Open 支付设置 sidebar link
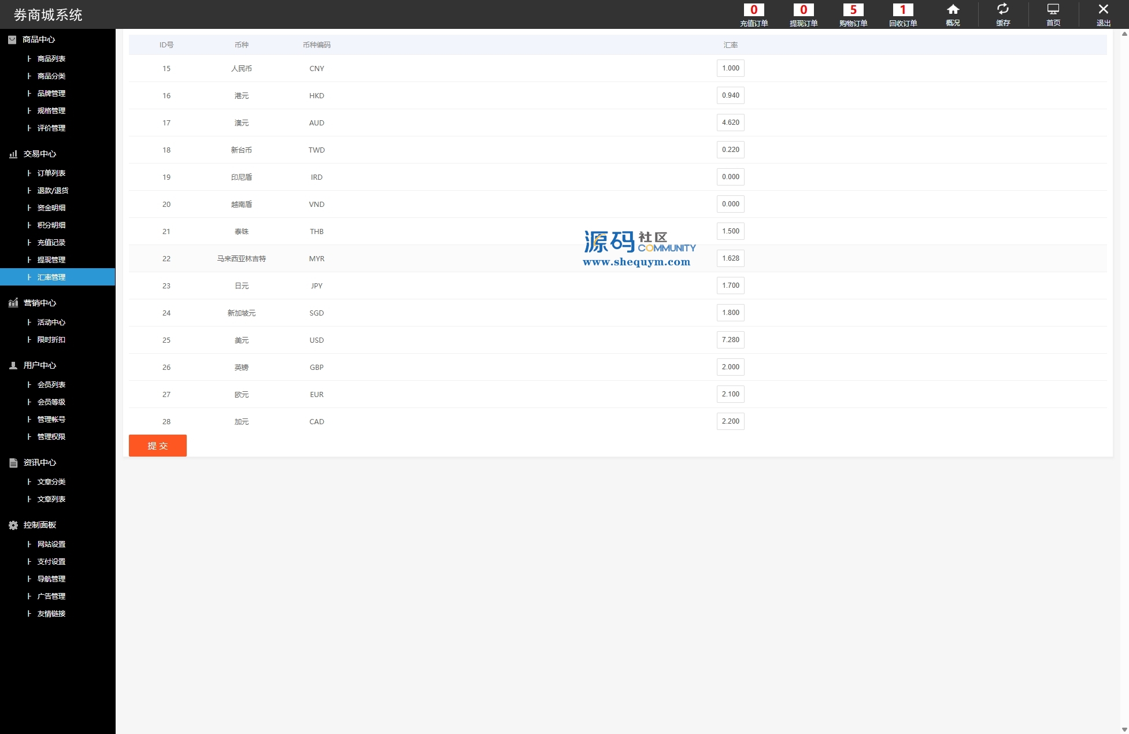Viewport: 1129px width, 734px height. click(x=51, y=561)
